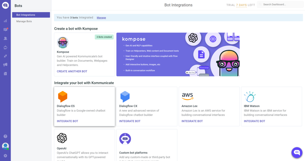The image size is (305, 161).
Task: Click the IBM Watson logo on its card
Action: click(x=249, y=96)
